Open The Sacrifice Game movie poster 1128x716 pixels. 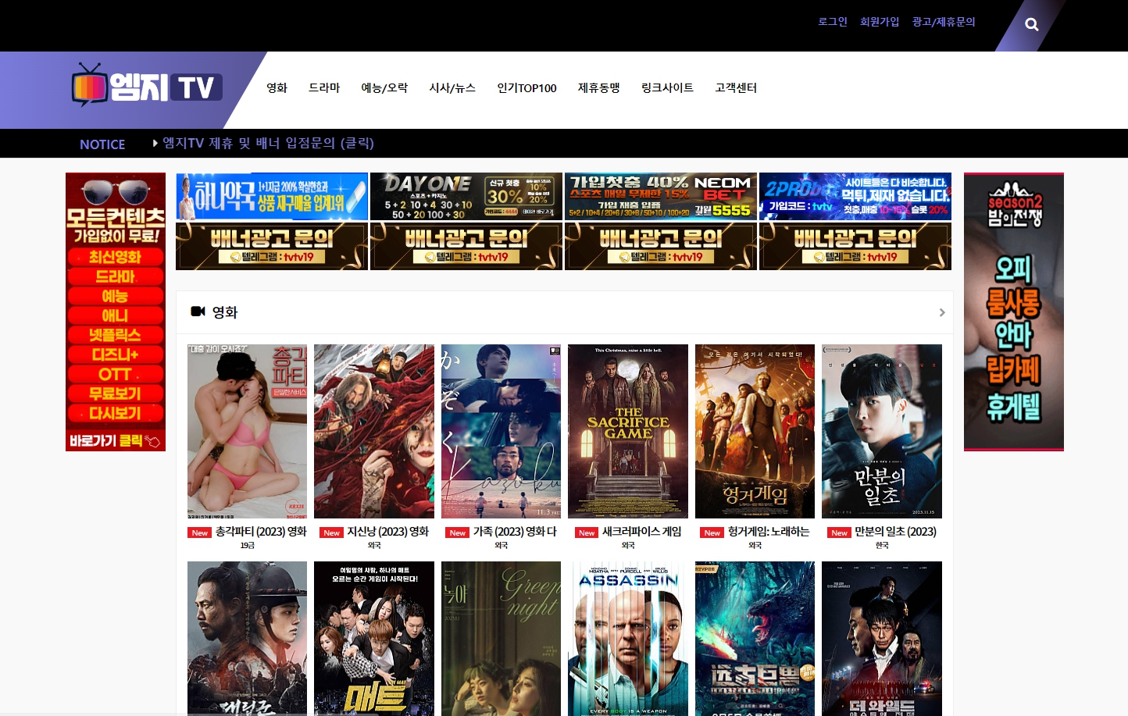point(628,431)
